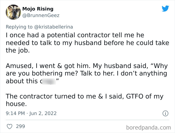Open the @BrunnenGeez handle
The image size is (175, 133).
(x=41, y=15)
